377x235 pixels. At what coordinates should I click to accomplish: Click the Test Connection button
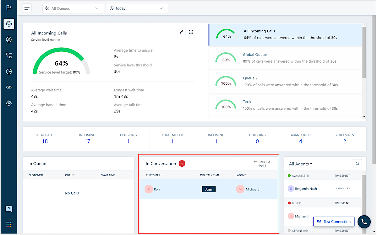(334, 222)
